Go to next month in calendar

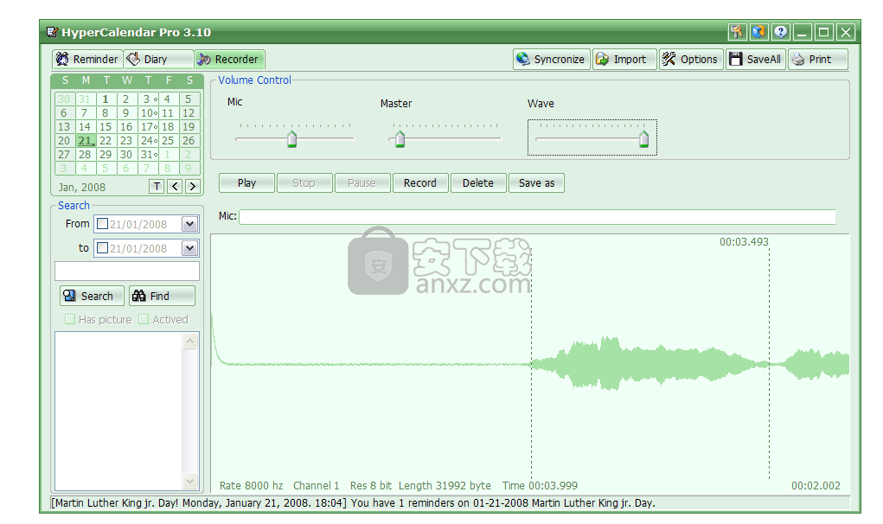(193, 186)
